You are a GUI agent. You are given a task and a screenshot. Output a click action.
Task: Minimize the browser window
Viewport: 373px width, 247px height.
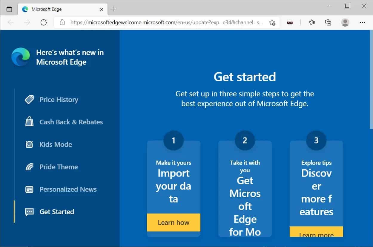tap(330, 6)
